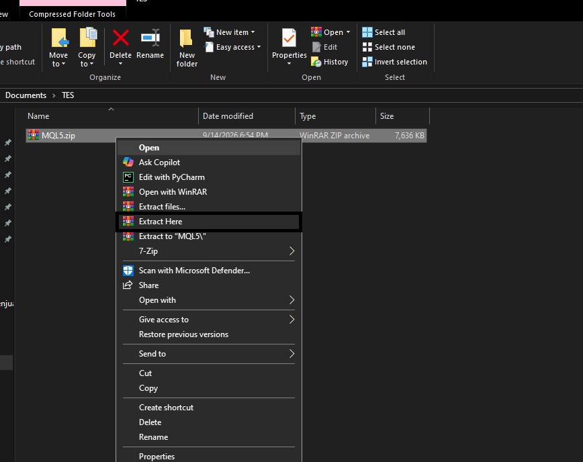Image resolution: width=583 pixels, height=462 pixels.
Task: Sort by Size column header
Action: 402,116
